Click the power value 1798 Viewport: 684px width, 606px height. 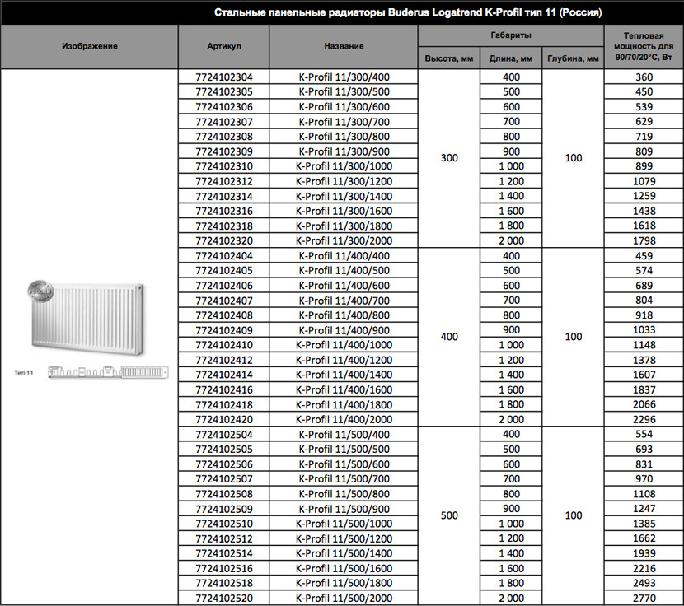click(x=644, y=240)
